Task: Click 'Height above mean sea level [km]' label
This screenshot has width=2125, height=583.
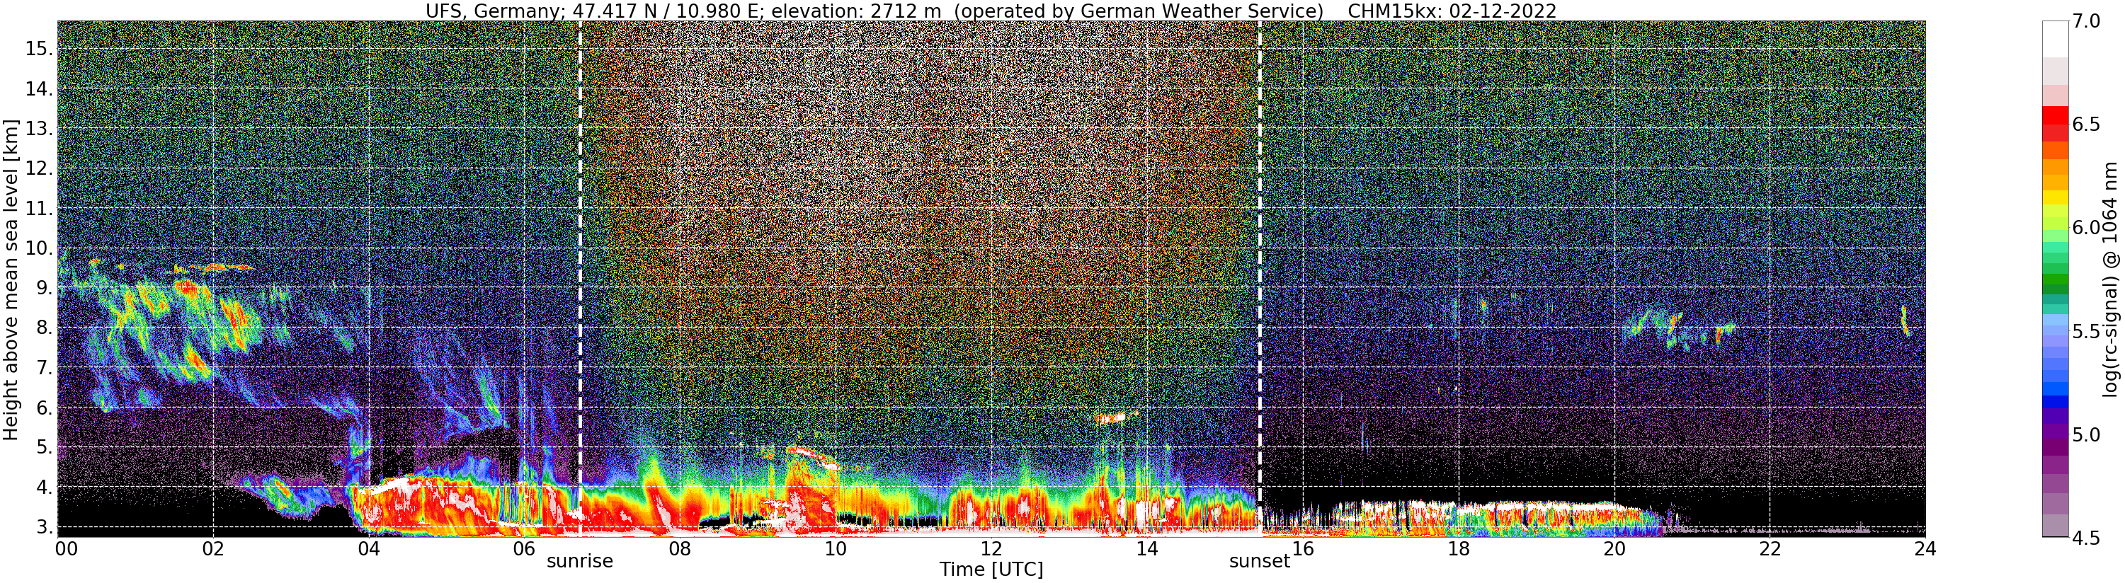Action: (x=11, y=279)
